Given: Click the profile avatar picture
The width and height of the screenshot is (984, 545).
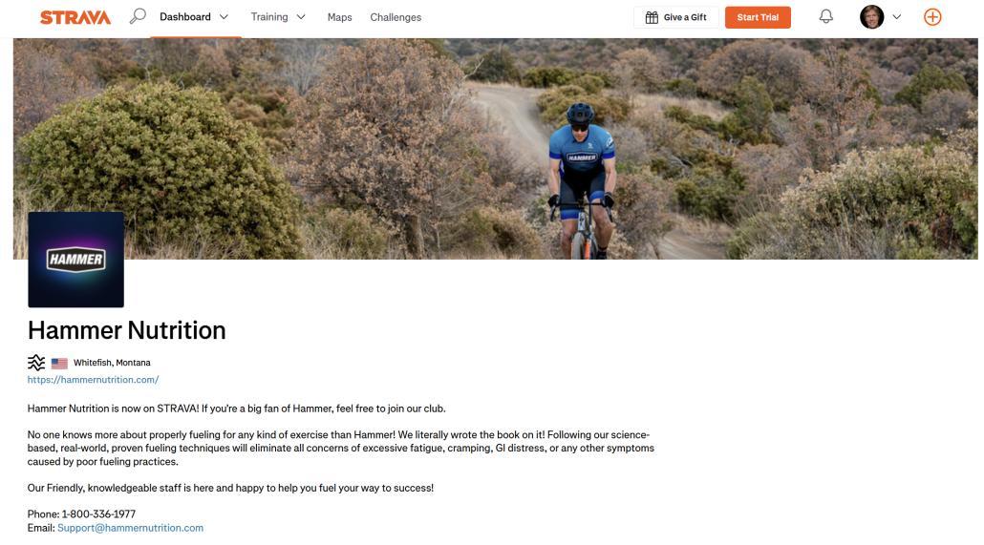Looking at the screenshot, I should tap(871, 17).
